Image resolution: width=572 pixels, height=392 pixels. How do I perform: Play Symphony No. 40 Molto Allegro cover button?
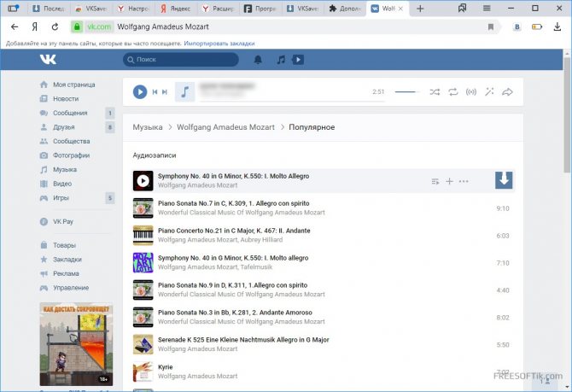click(x=143, y=181)
